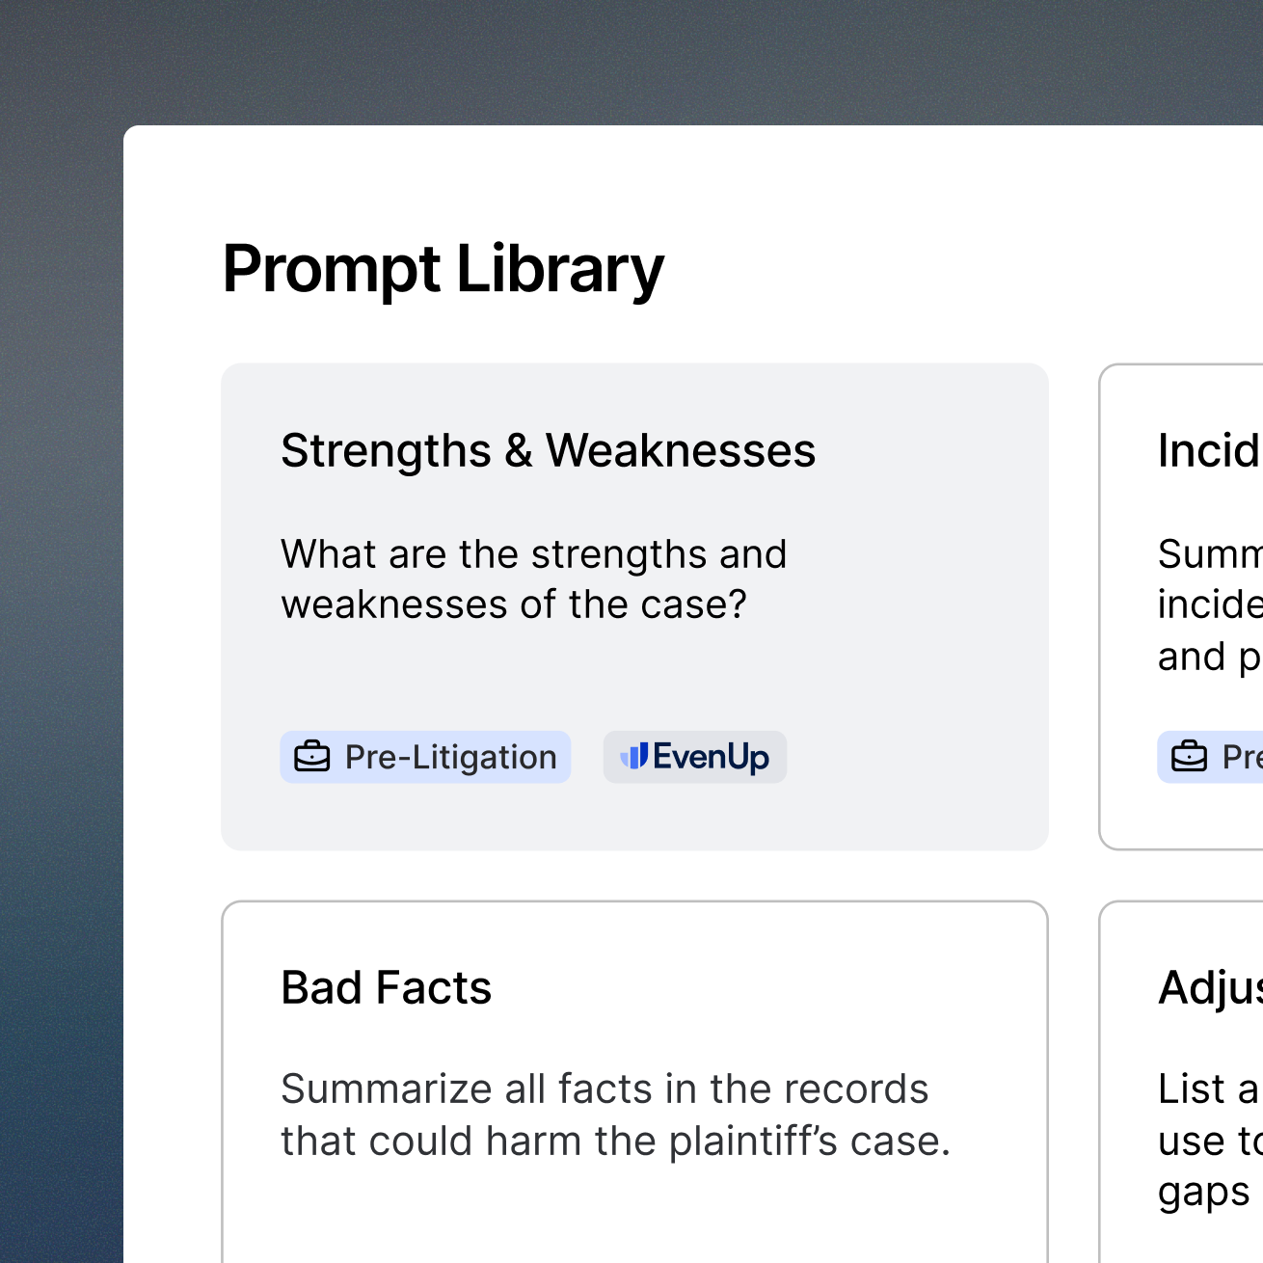Click the briefcase icon in the Incident card
The height and width of the screenshot is (1263, 1263).
(1189, 757)
